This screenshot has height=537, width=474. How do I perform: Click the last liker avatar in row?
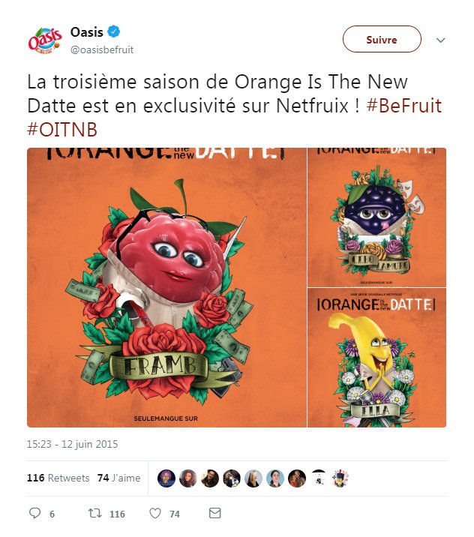(x=342, y=478)
